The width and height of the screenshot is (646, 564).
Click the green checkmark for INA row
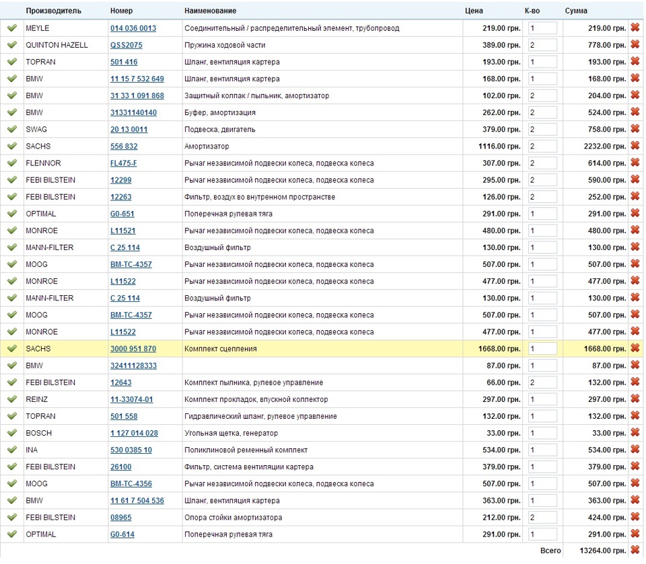click(12, 450)
